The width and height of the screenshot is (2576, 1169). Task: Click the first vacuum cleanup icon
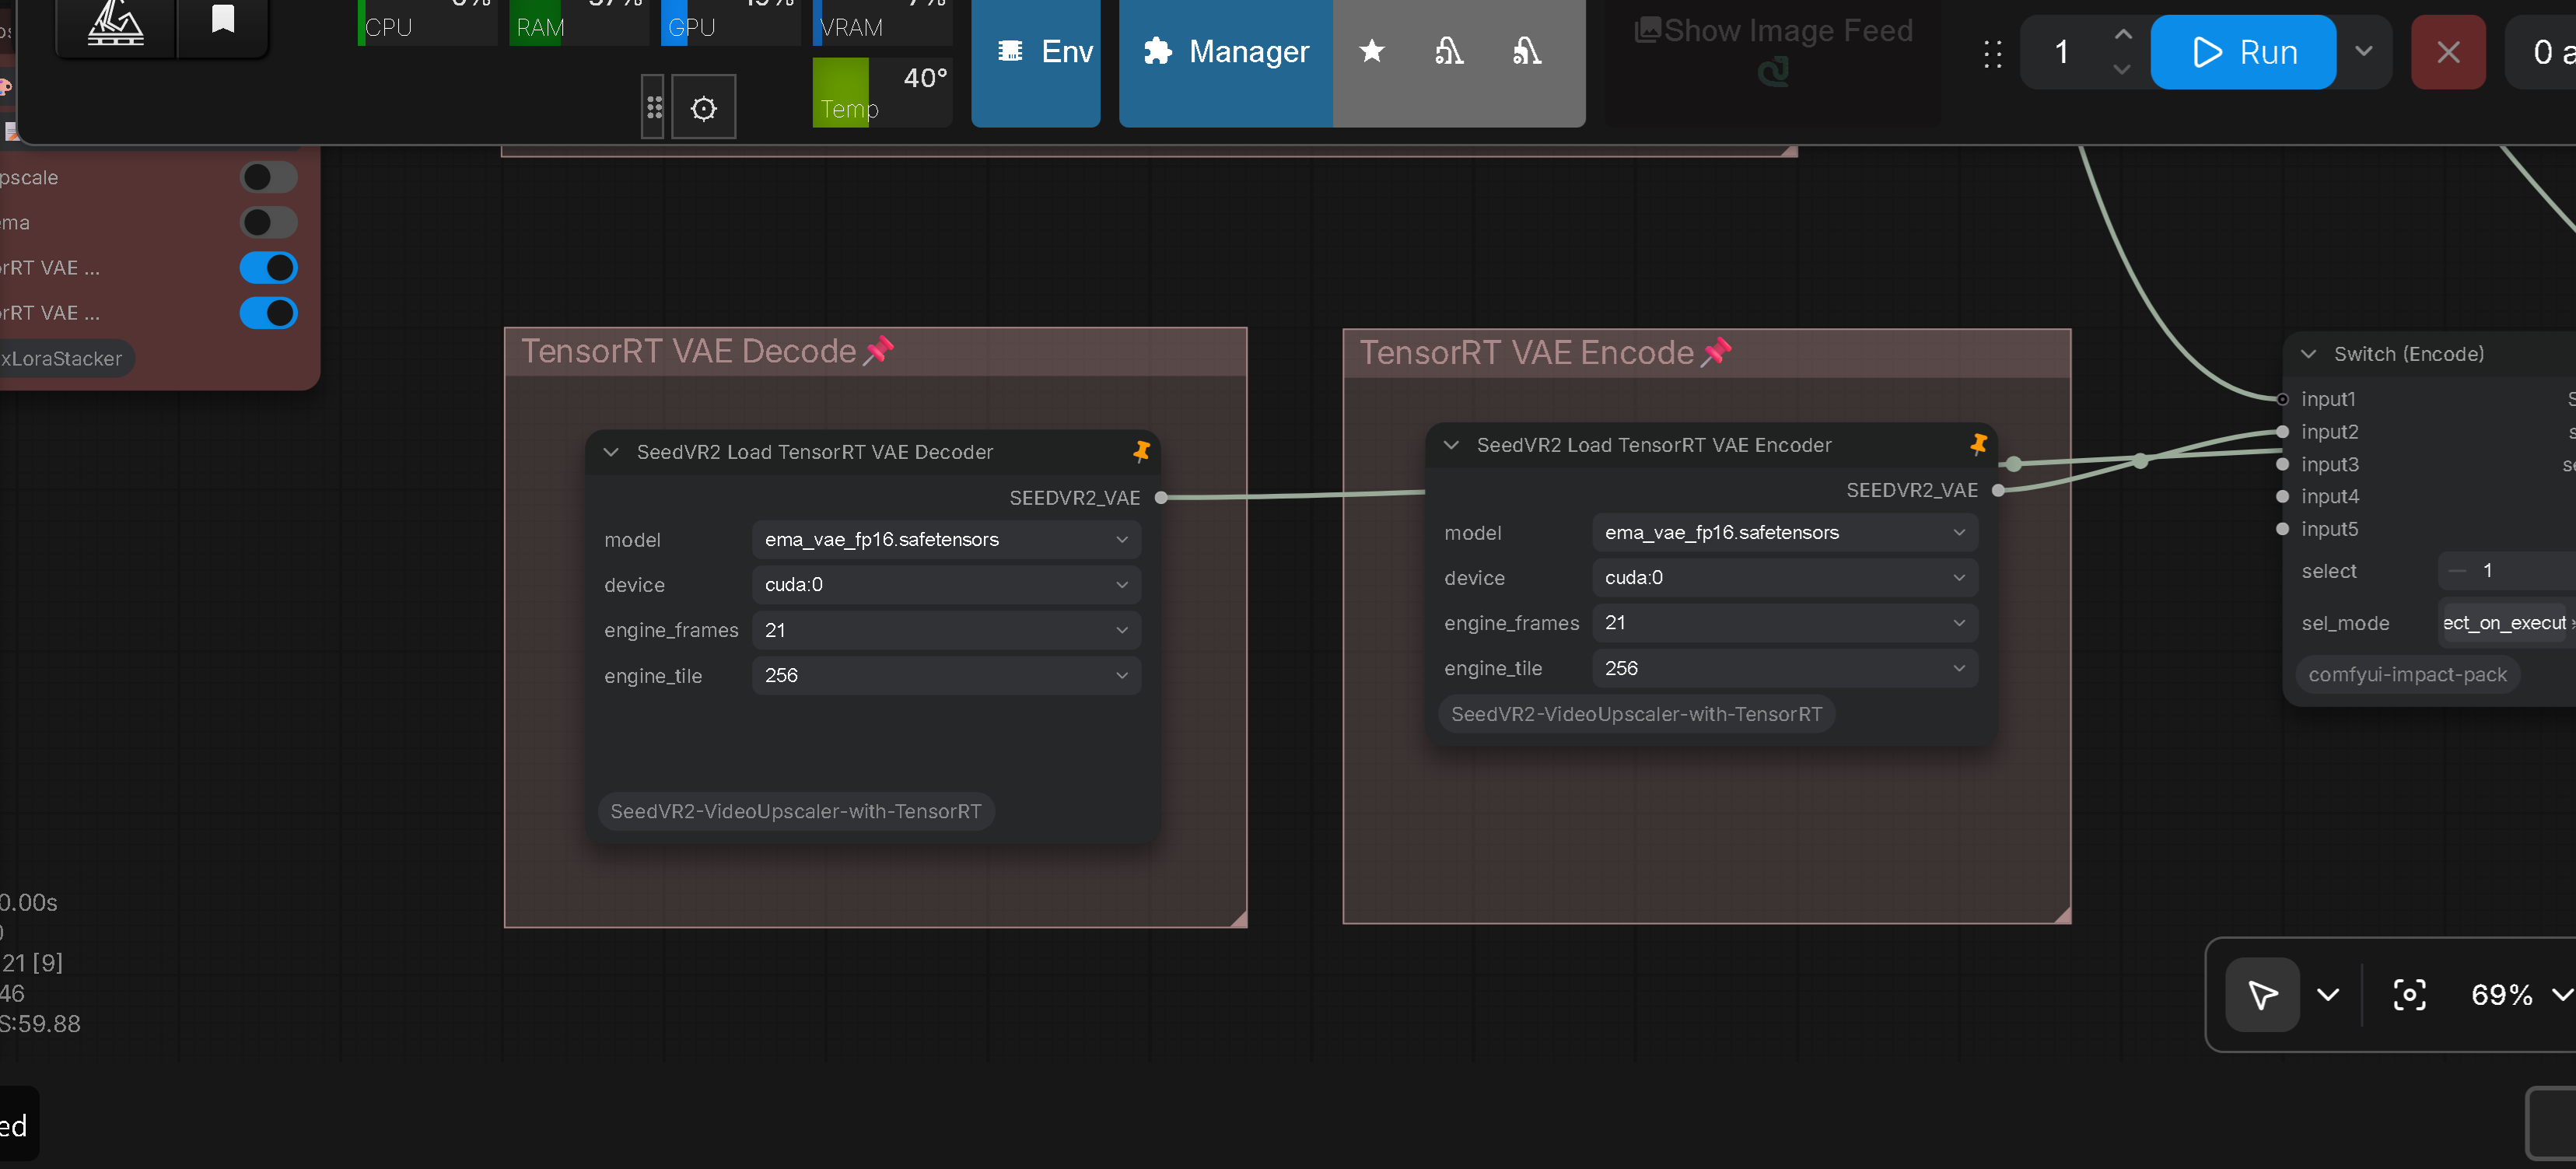point(1448,52)
